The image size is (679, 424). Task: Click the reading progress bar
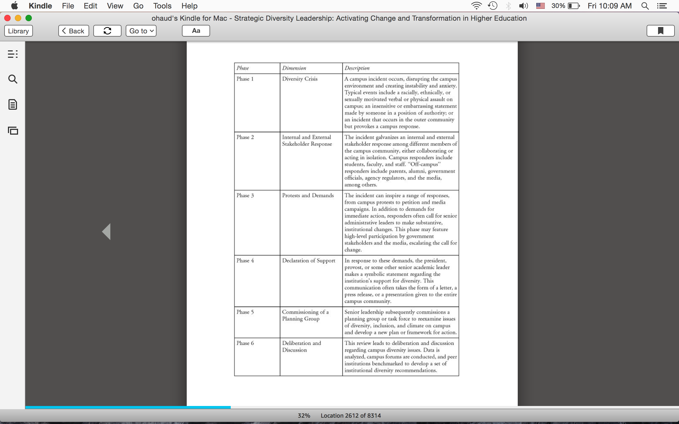(x=352, y=407)
